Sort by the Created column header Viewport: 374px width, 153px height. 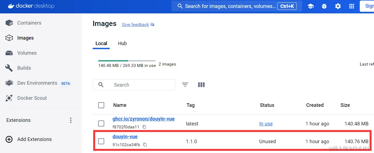(x=315, y=105)
